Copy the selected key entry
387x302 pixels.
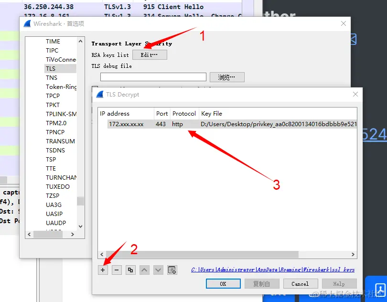(x=130, y=270)
